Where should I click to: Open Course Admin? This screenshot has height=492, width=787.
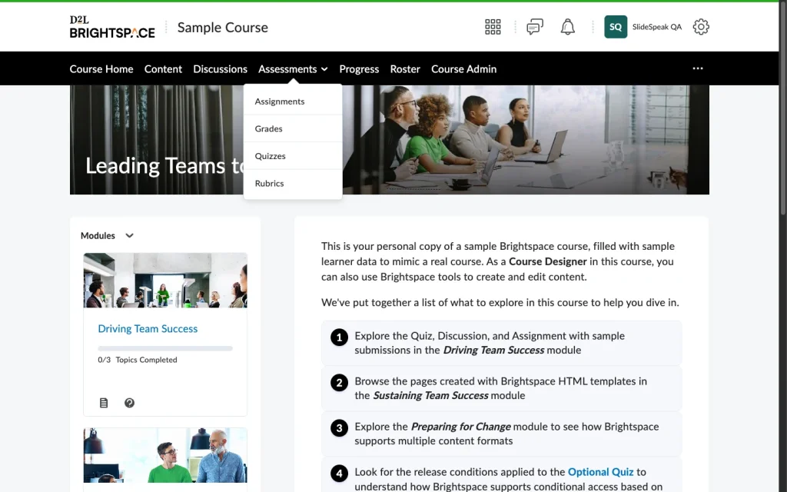[463, 68]
